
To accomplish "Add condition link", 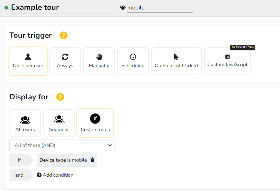I will 55,175.
